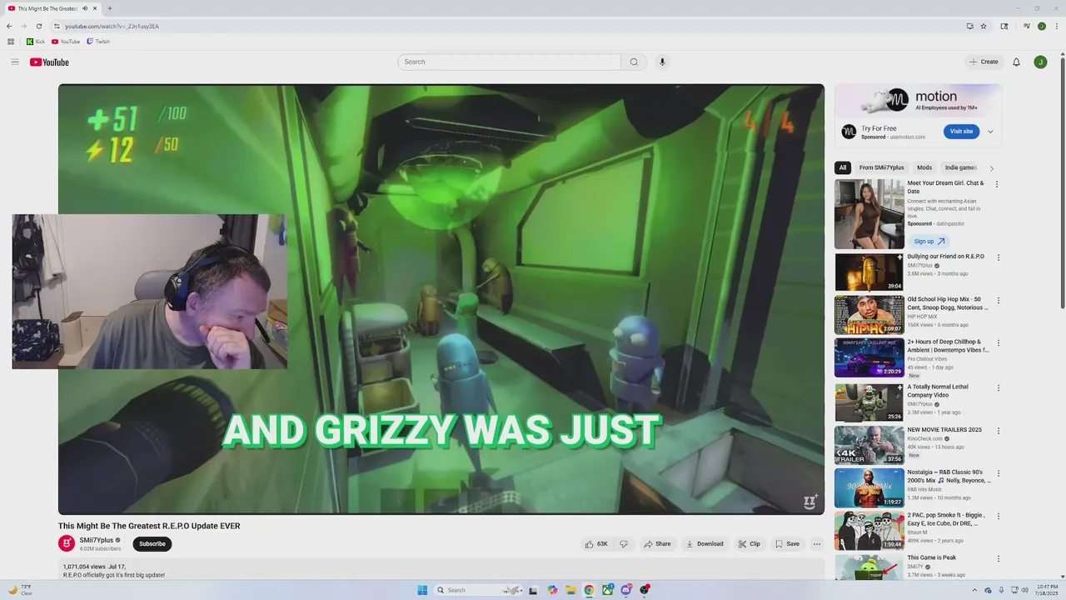
Task: Like the video with thumbs up
Action: click(x=596, y=544)
